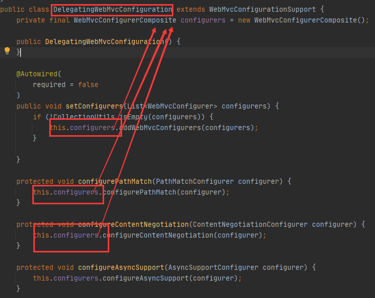Image resolution: width=375 pixels, height=298 pixels.
Task: Click configureAsyncSupport call on this.configurers
Action: click(x=146, y=278)
